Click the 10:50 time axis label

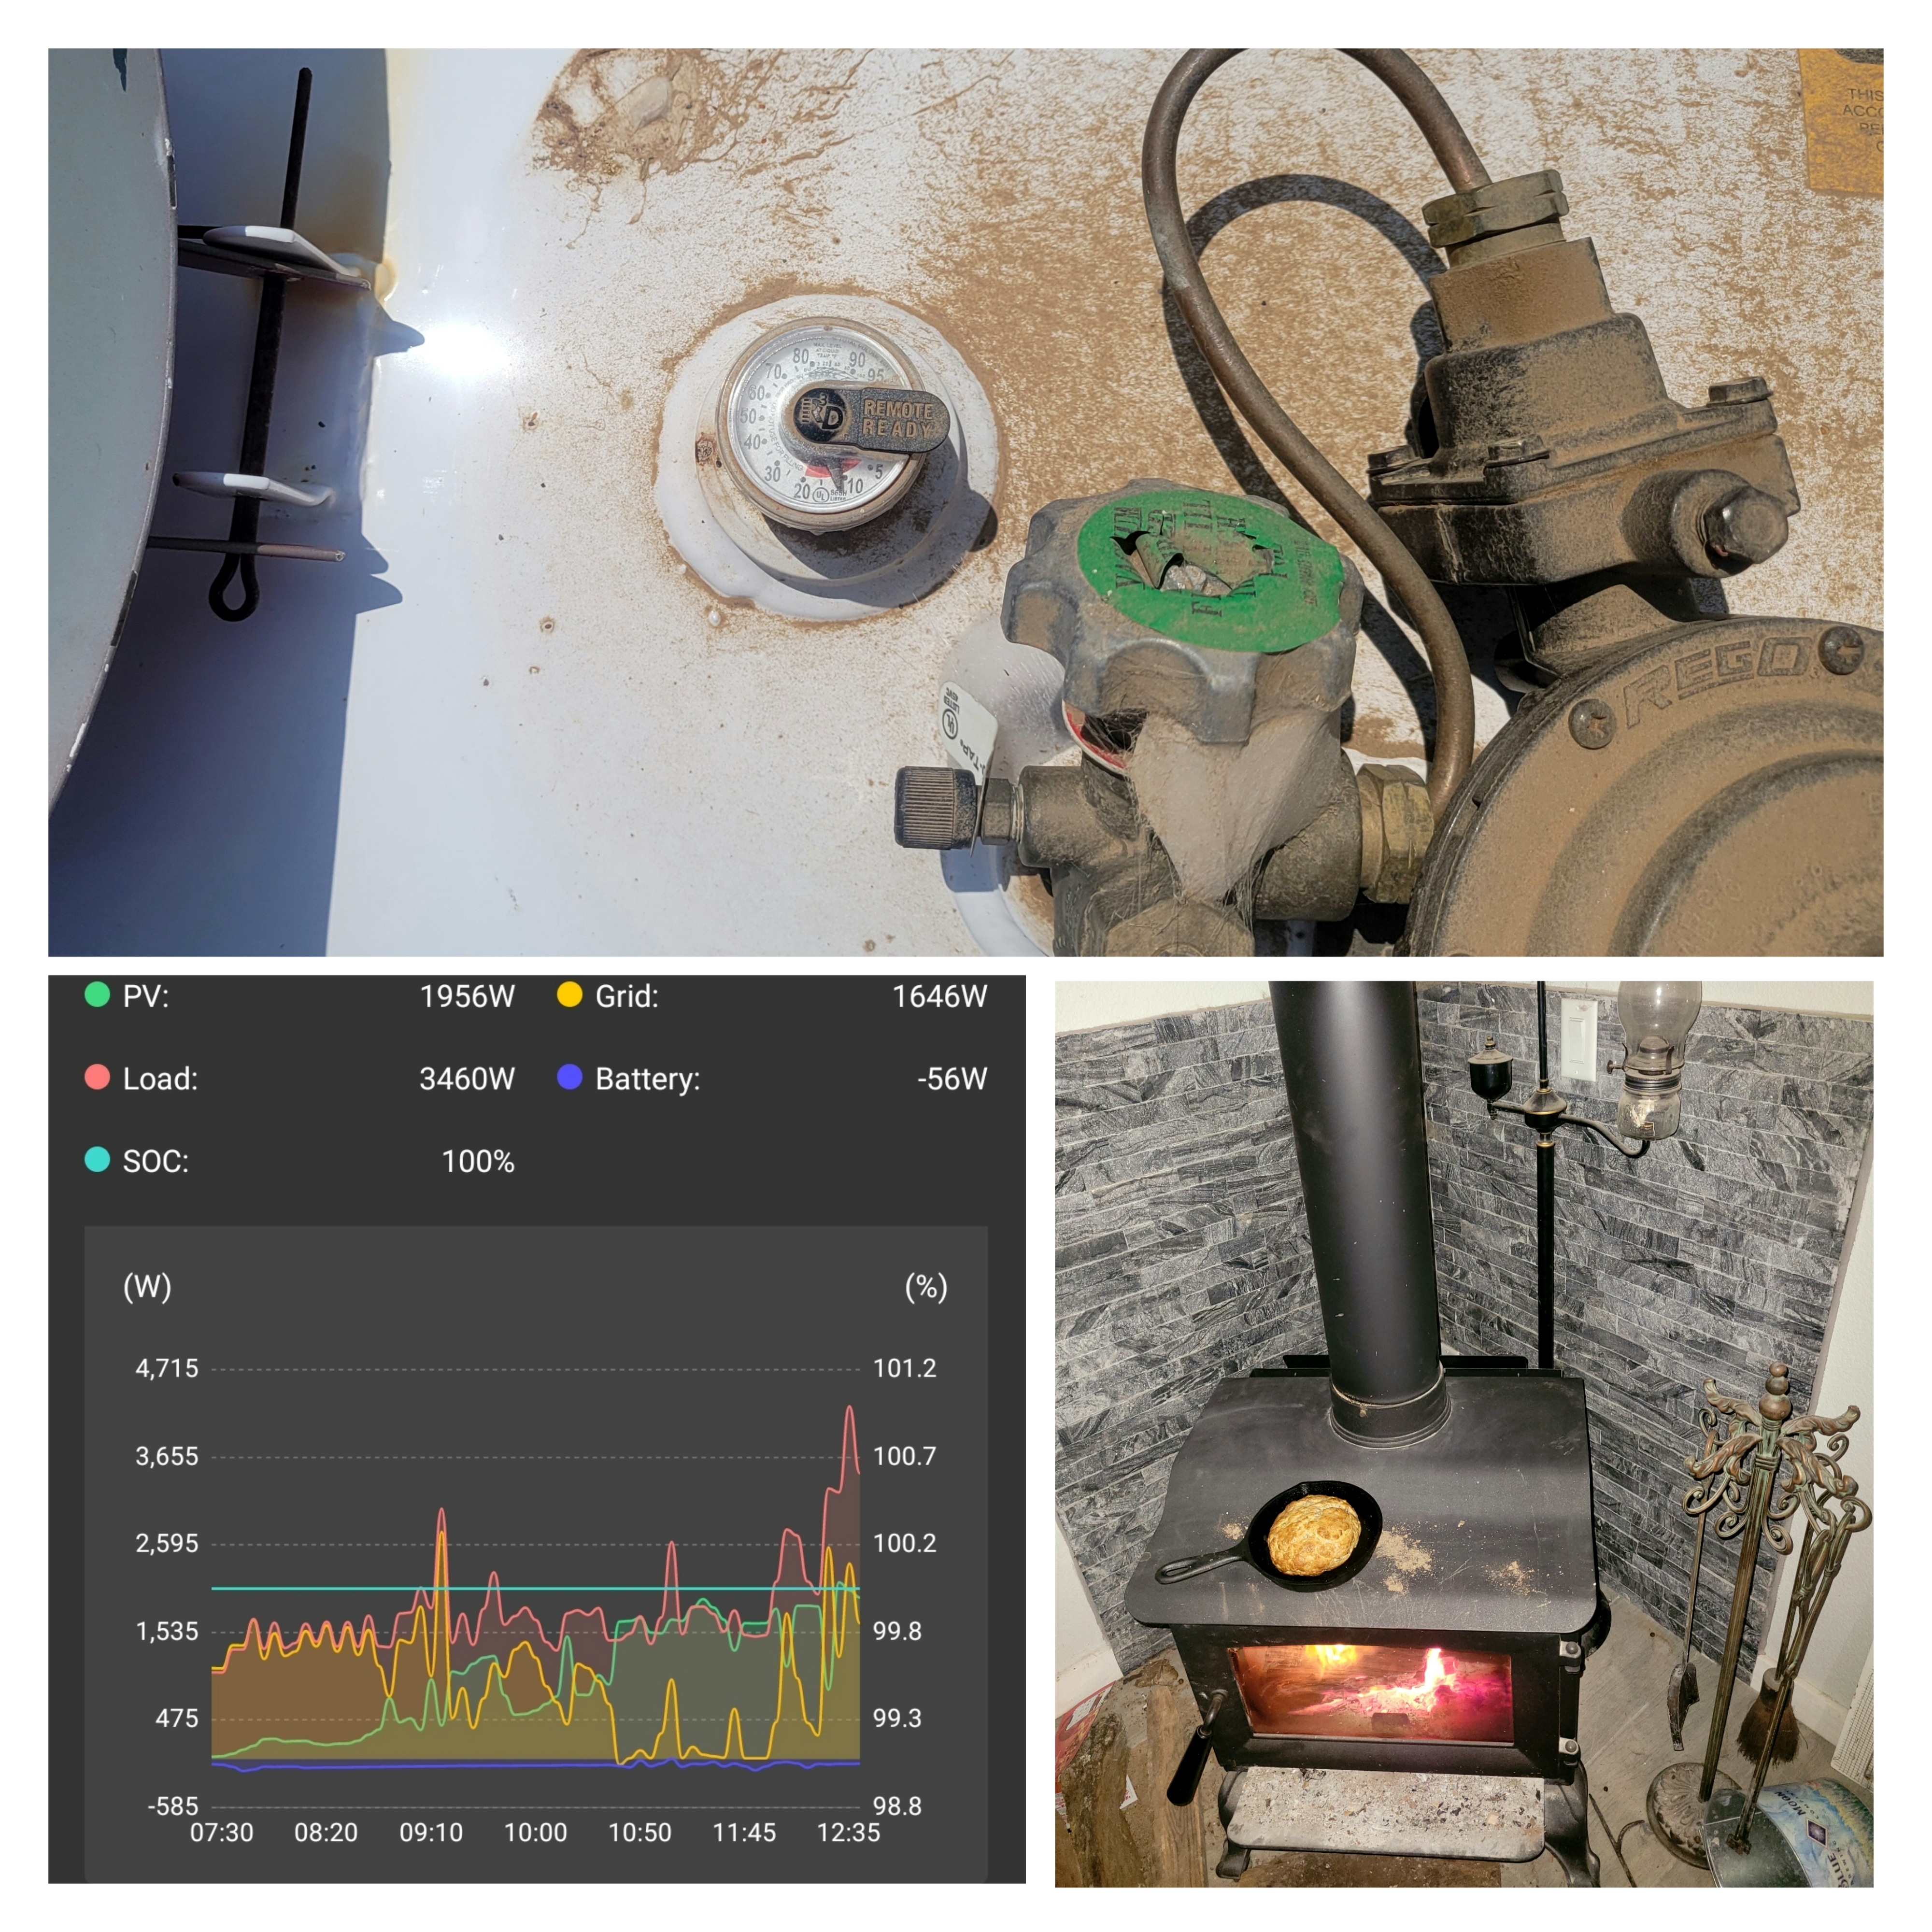[640, 1832]
